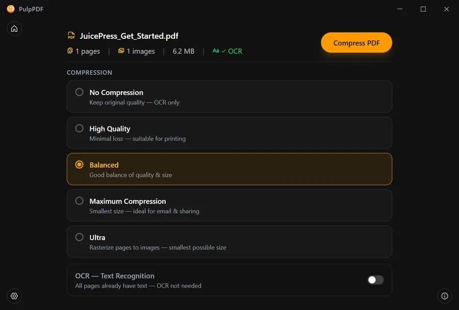Click the info icon in the bottom corner
Screen dimensions: 459x310
pyautogui.click(x=445, y=296)
